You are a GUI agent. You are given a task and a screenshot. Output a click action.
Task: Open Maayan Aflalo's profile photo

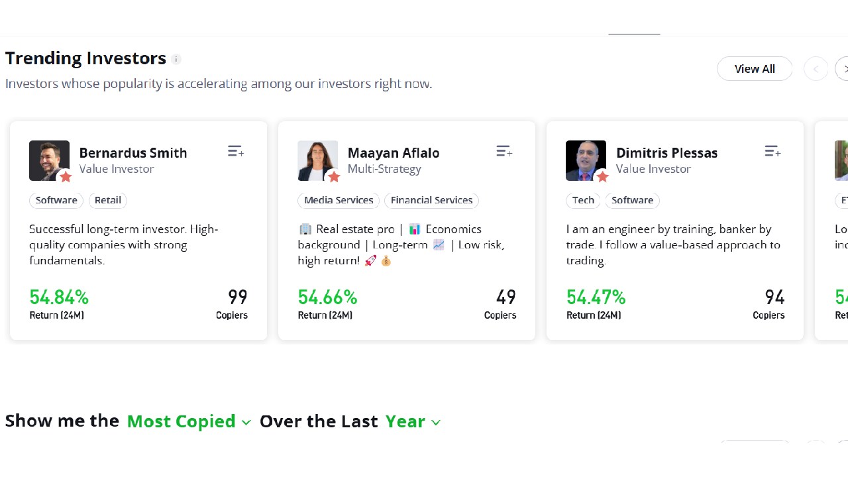pos(317,160)
